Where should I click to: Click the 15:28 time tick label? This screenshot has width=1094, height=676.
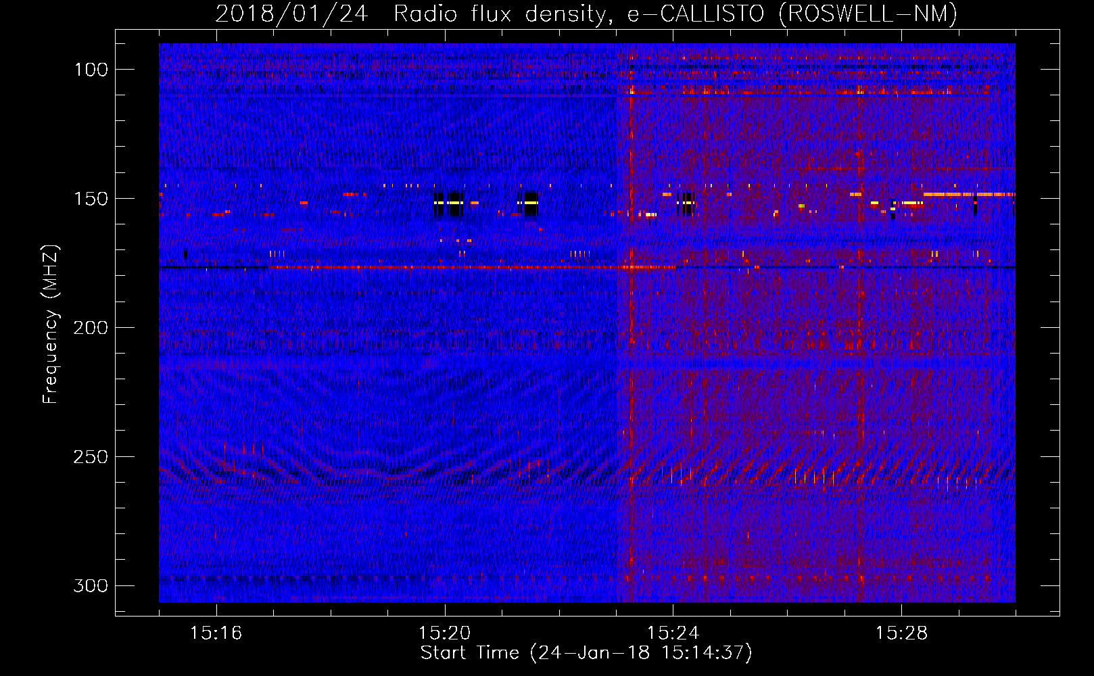point(902,633)
